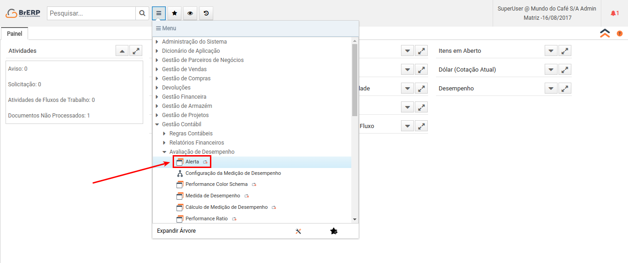The image size is (628, 263).
Task: Click the eye icon toolbar button
Action: [x=190, y=13]
